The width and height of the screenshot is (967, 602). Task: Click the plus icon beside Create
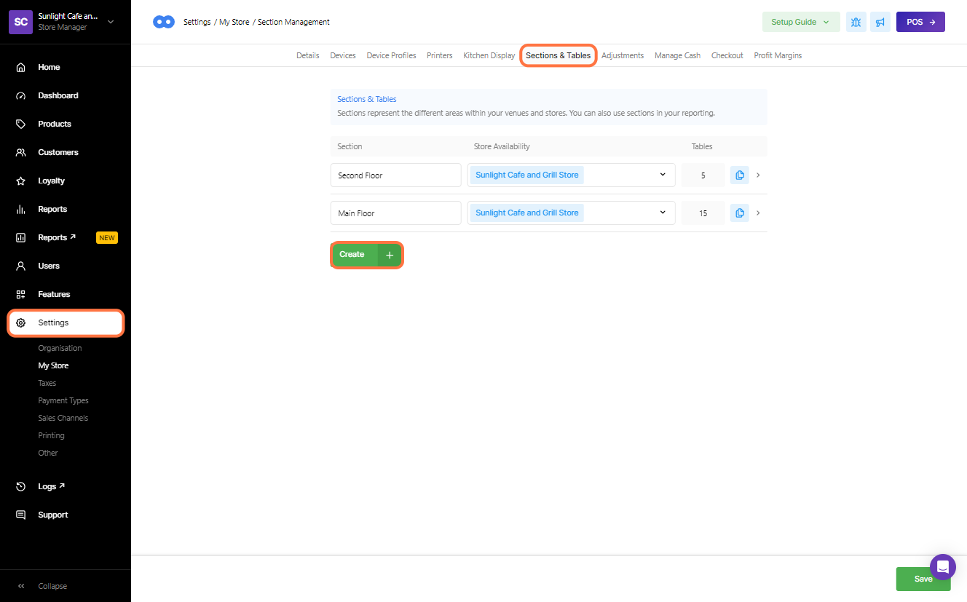point(390,255)
